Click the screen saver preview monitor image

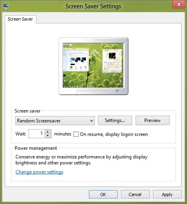tap(93, 66)
